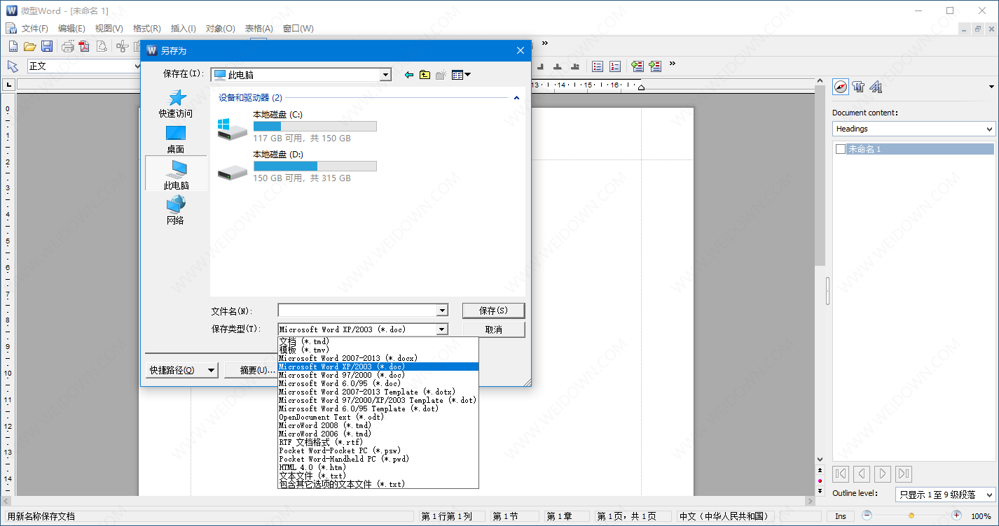Click the bulleted list toolbar icon
Image resolution: width=999 pixels, height=526 pixels.
(598, 66)
